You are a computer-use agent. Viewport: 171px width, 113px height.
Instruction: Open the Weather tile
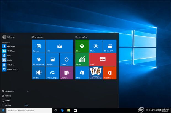point(39,73)
